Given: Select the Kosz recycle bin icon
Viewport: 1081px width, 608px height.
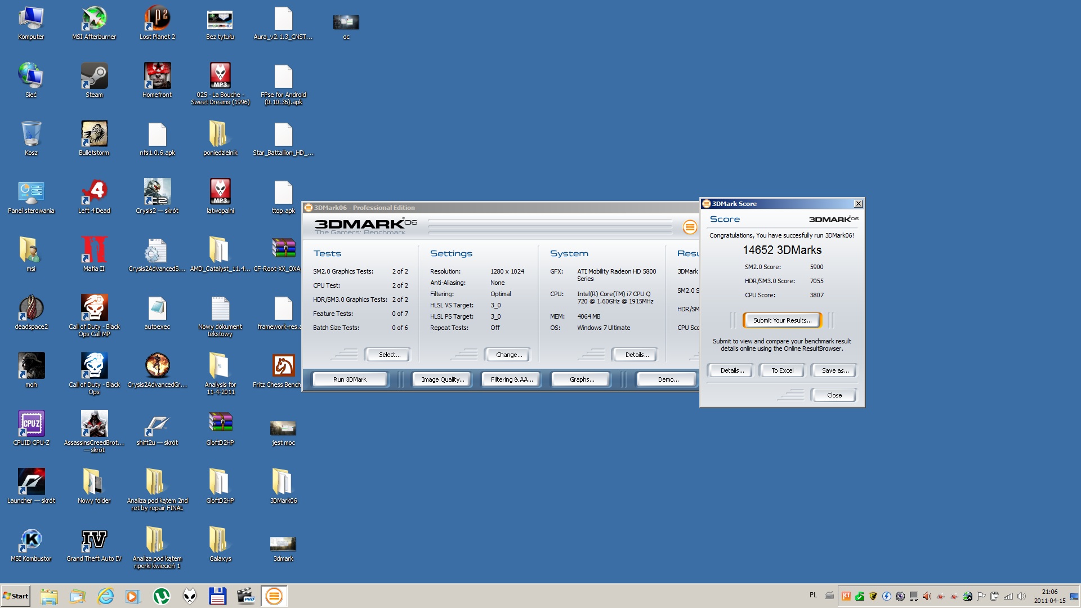Looking at the screenshot, I should (x=31, y=138).
